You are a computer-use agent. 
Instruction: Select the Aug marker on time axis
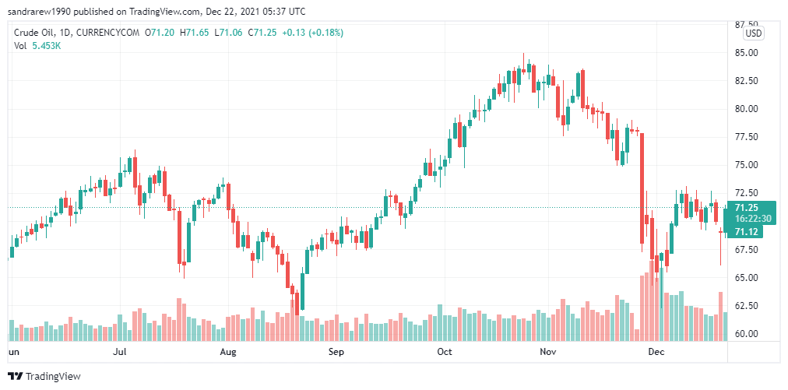(x=228, y=352)
